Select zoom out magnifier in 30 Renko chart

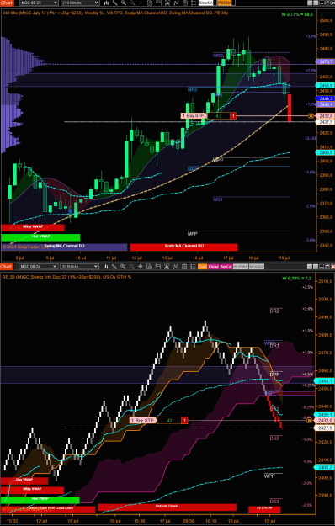(132, 267)
